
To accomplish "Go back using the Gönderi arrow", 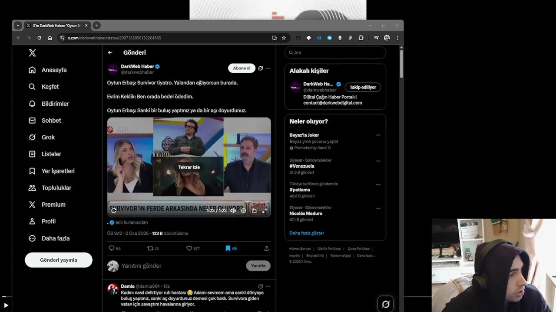I will tap(110, 52).
